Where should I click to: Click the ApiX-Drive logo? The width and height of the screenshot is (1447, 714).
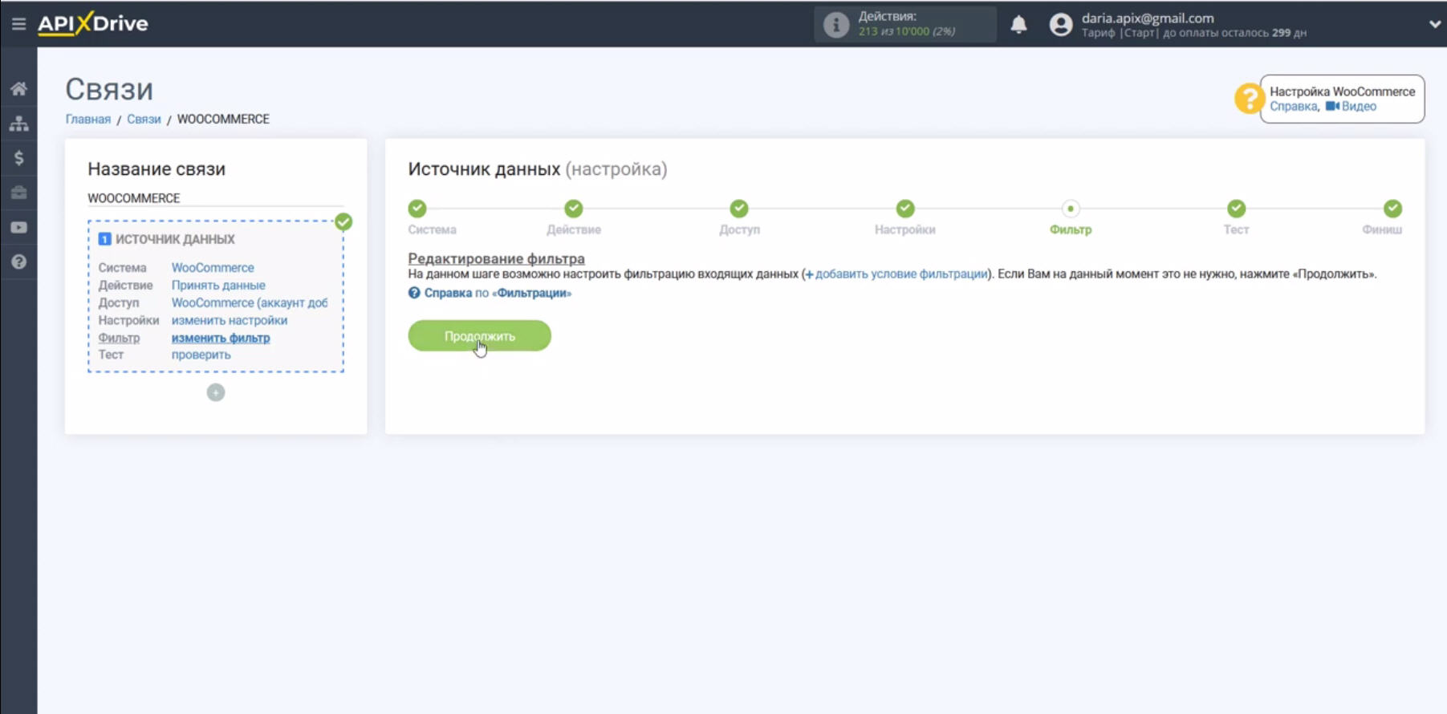[x=93, y=23]
